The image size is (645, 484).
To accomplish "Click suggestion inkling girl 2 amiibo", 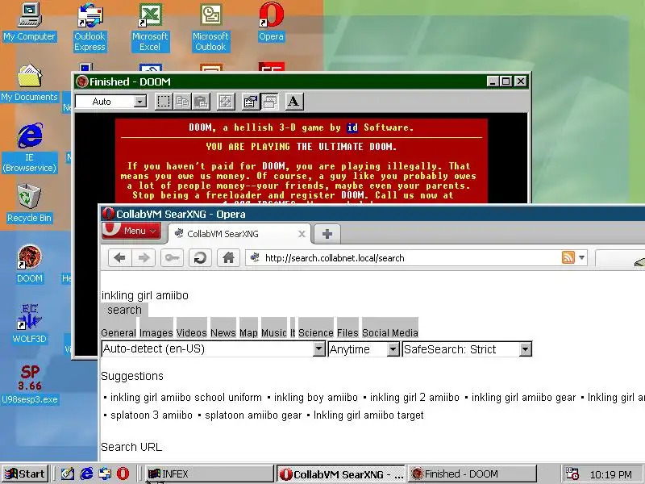I will (414, 397).
